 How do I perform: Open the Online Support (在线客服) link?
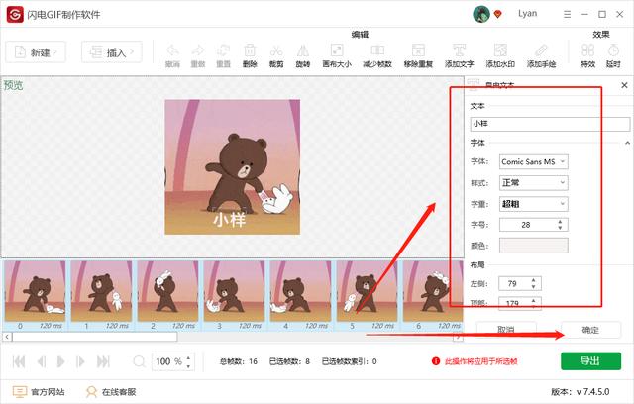111,391
